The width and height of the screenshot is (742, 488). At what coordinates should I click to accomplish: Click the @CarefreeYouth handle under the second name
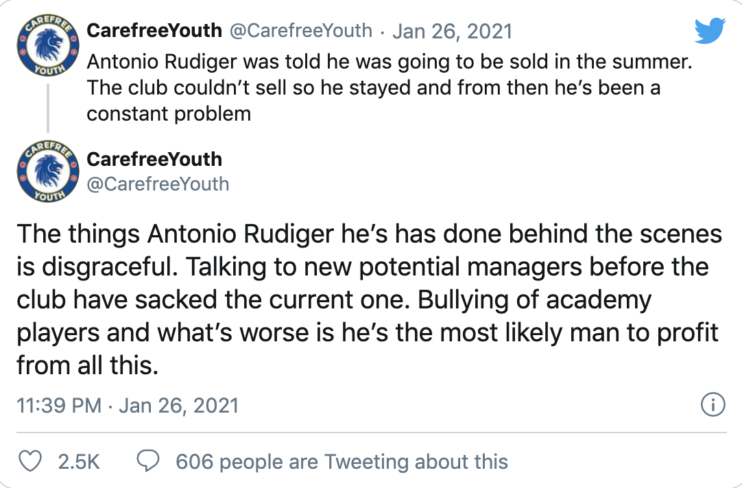[158, 184]
